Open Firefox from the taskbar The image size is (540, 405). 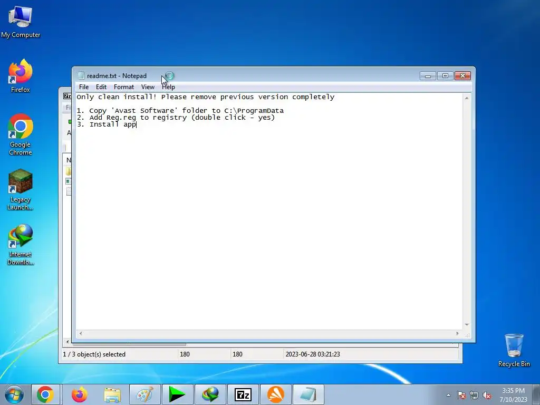tap(79, 394)
